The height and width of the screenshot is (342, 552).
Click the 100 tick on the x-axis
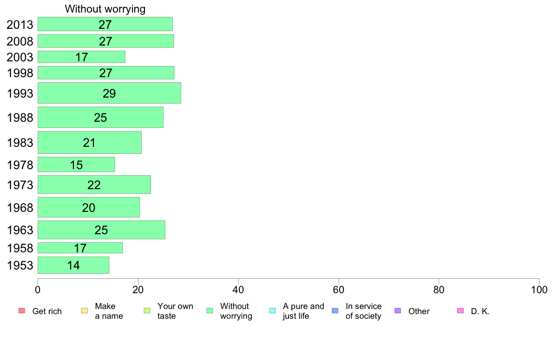coord(539,290)
